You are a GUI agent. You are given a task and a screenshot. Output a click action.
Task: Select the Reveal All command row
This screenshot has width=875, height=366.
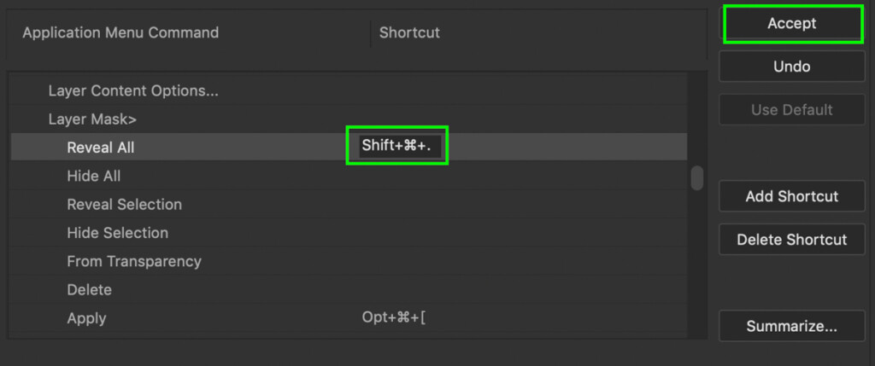(101, 148)
